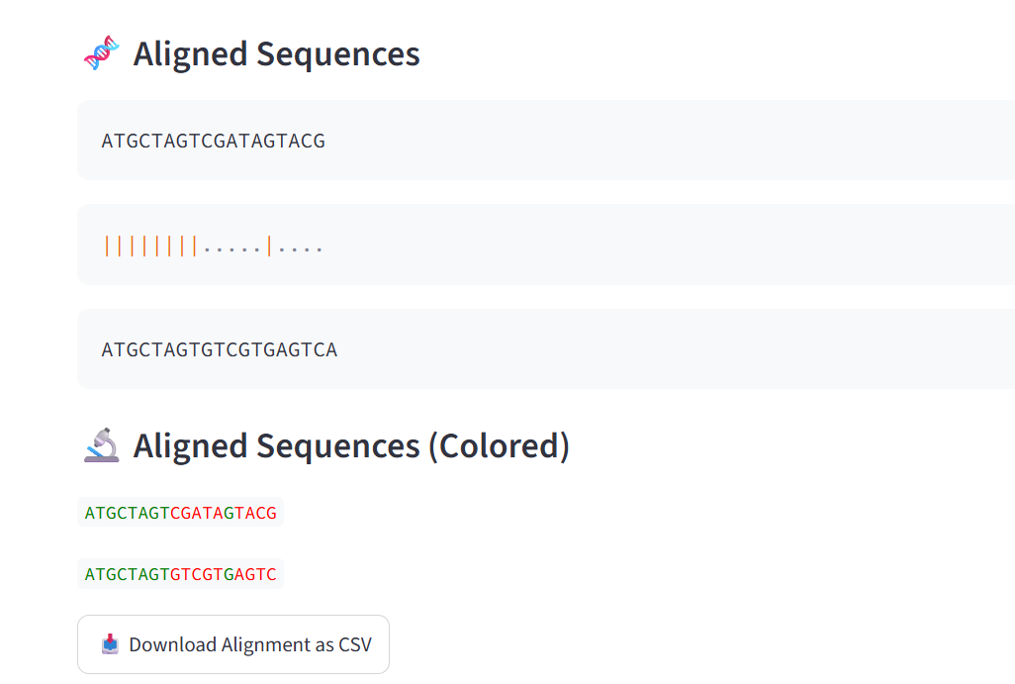Select the ATGCTAGTGTCGTGAGTCA code block
The height and width of the screenshot is (684, 1015).
point(546,349)
